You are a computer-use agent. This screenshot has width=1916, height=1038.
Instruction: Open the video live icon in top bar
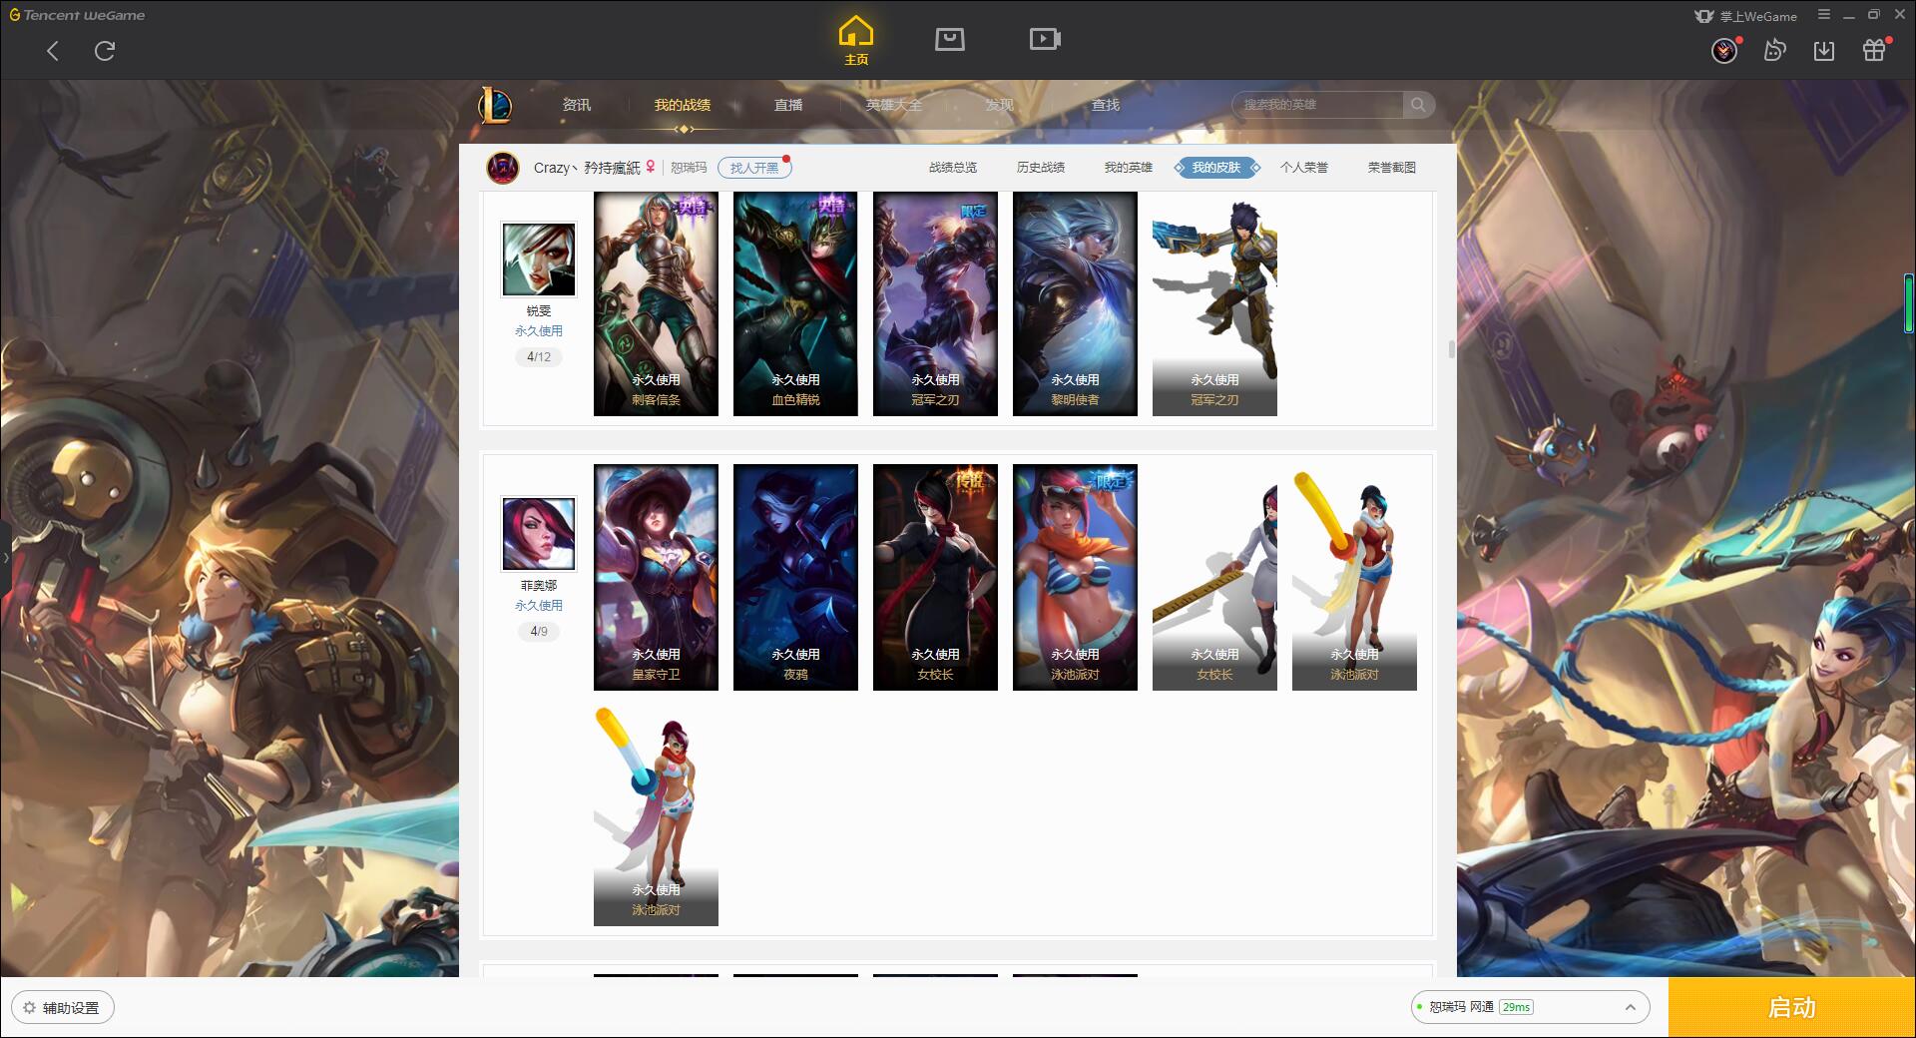pyautogui.click(x=1045, y=39)
